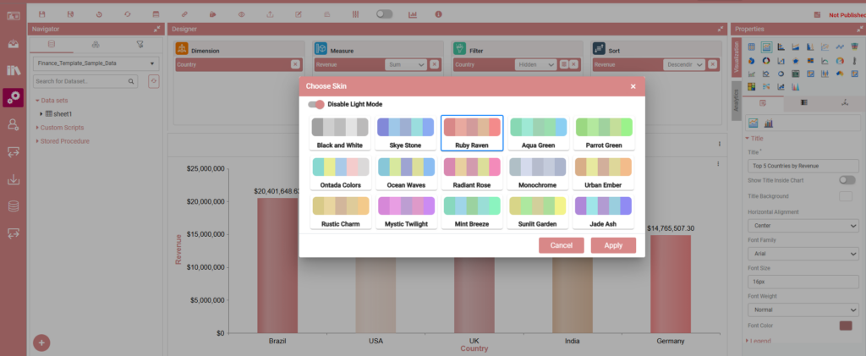Open the filter tab in Navigator
Viewport: 866px width, 356px height.
click(140, 44)
